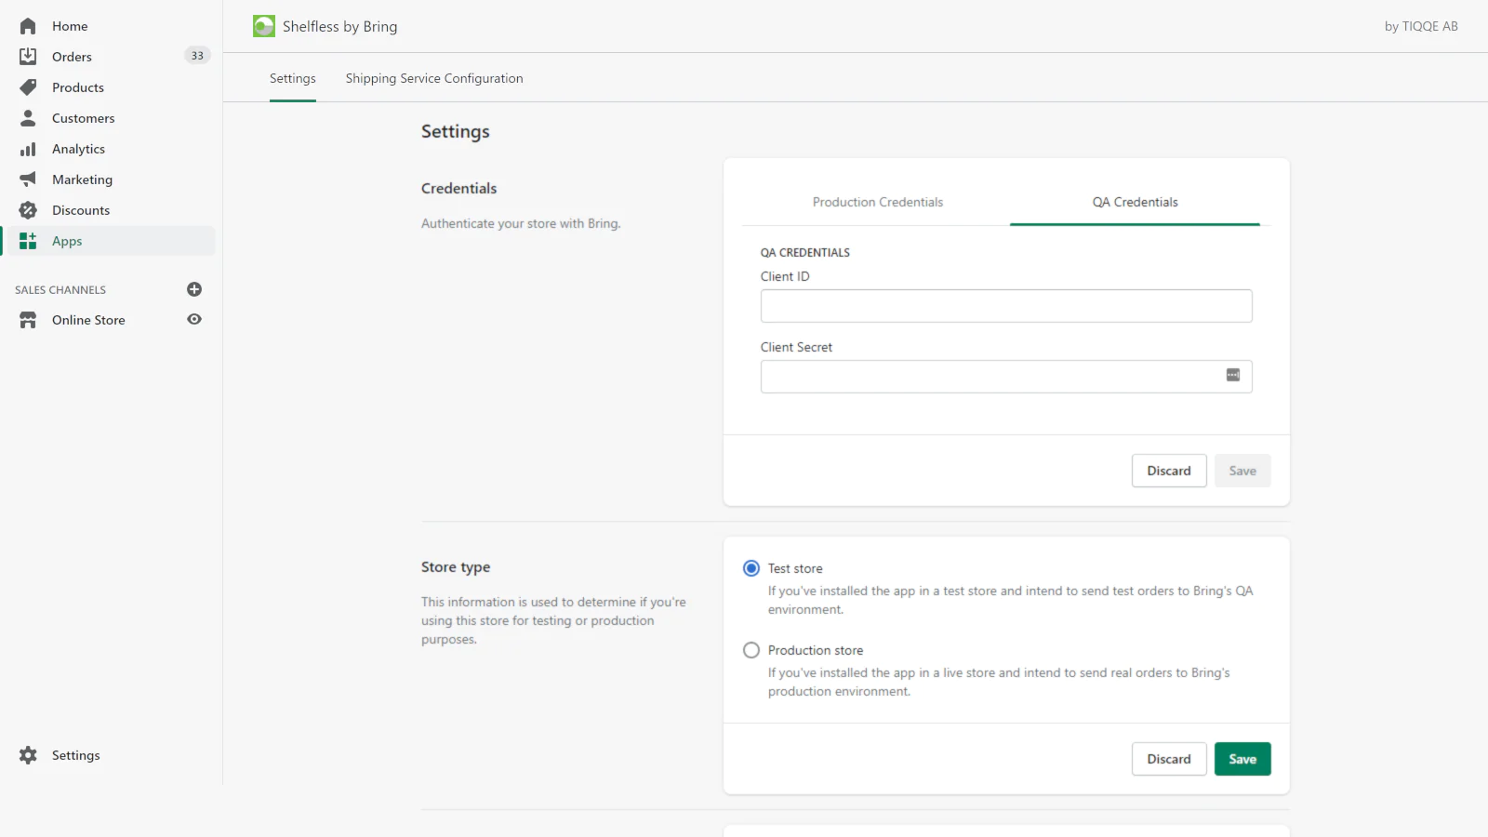Add a sales channel with plus icon
The width and height of the screenshot is (1488, 837).
point(194,289)
